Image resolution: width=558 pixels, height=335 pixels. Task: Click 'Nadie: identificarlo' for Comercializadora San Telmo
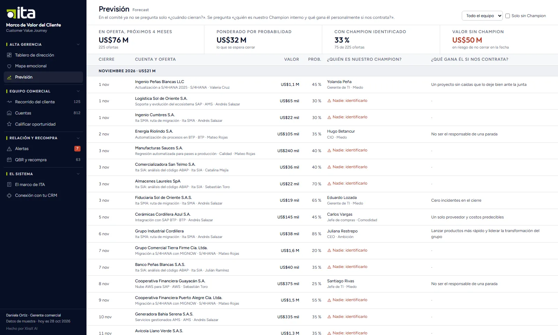(350, 167)
